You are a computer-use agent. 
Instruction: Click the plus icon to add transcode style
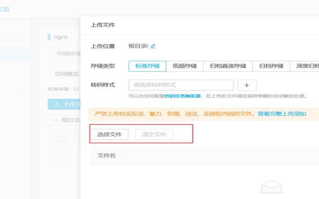247,85
